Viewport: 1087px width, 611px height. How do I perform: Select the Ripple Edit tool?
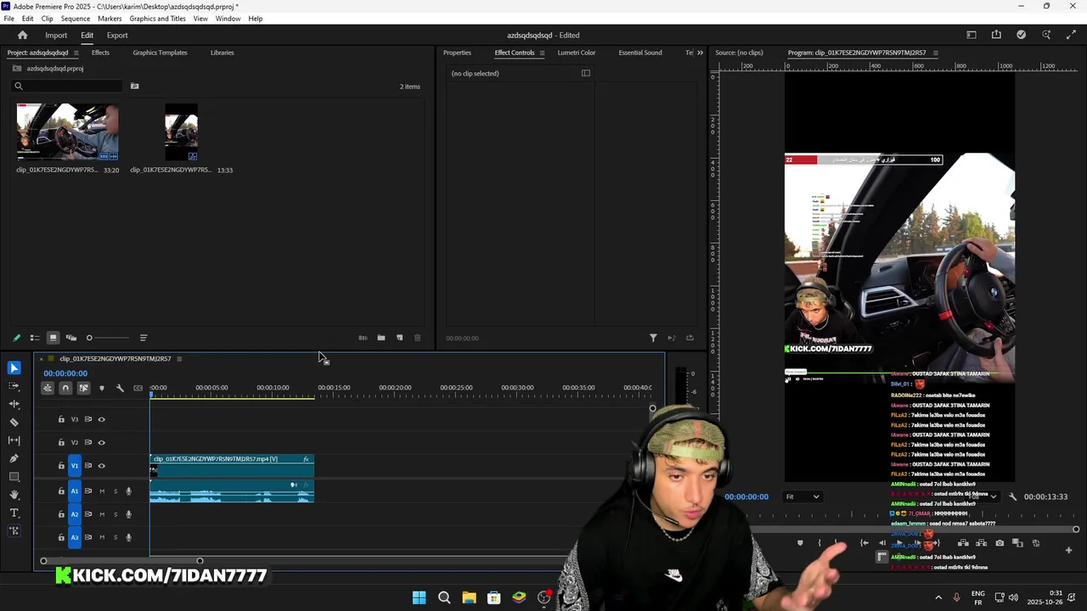(x=14, y=404)
